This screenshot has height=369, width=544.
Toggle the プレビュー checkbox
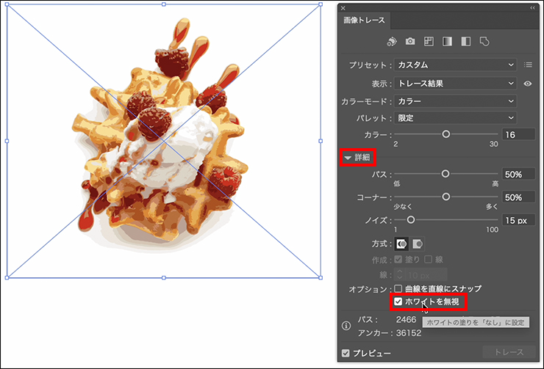[x=347, y=353]
